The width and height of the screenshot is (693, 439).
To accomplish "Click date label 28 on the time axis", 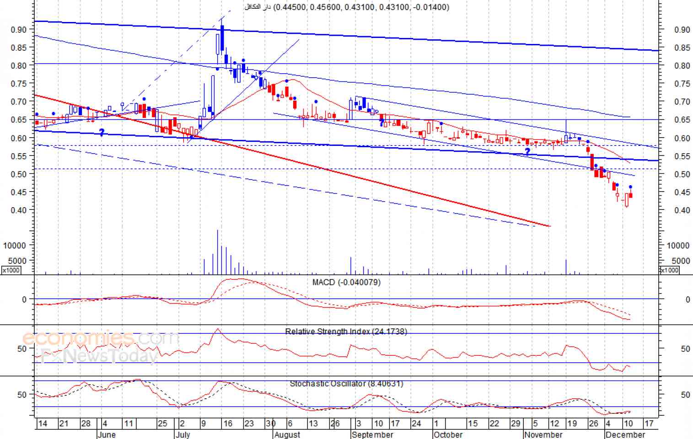I will click(86, 423).
